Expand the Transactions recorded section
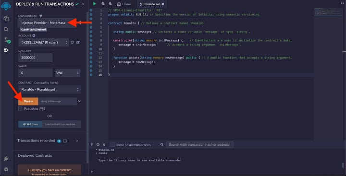This screenshot has width=346, height=176. [x=77, y=141]
